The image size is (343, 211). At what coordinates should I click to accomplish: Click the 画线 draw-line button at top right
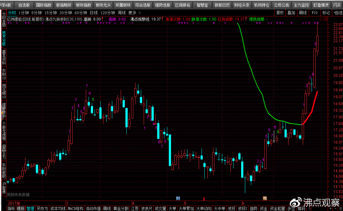(303, 13)
